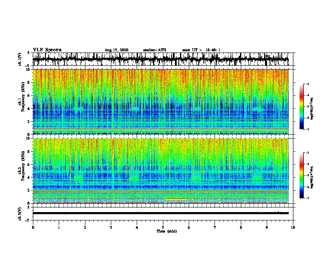Click the ch.3 voltage trace panel
The image size is (330, 255).
point(163,214)
